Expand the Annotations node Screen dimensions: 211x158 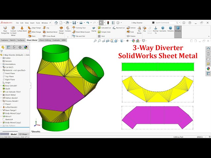click(x=1, y=64)
